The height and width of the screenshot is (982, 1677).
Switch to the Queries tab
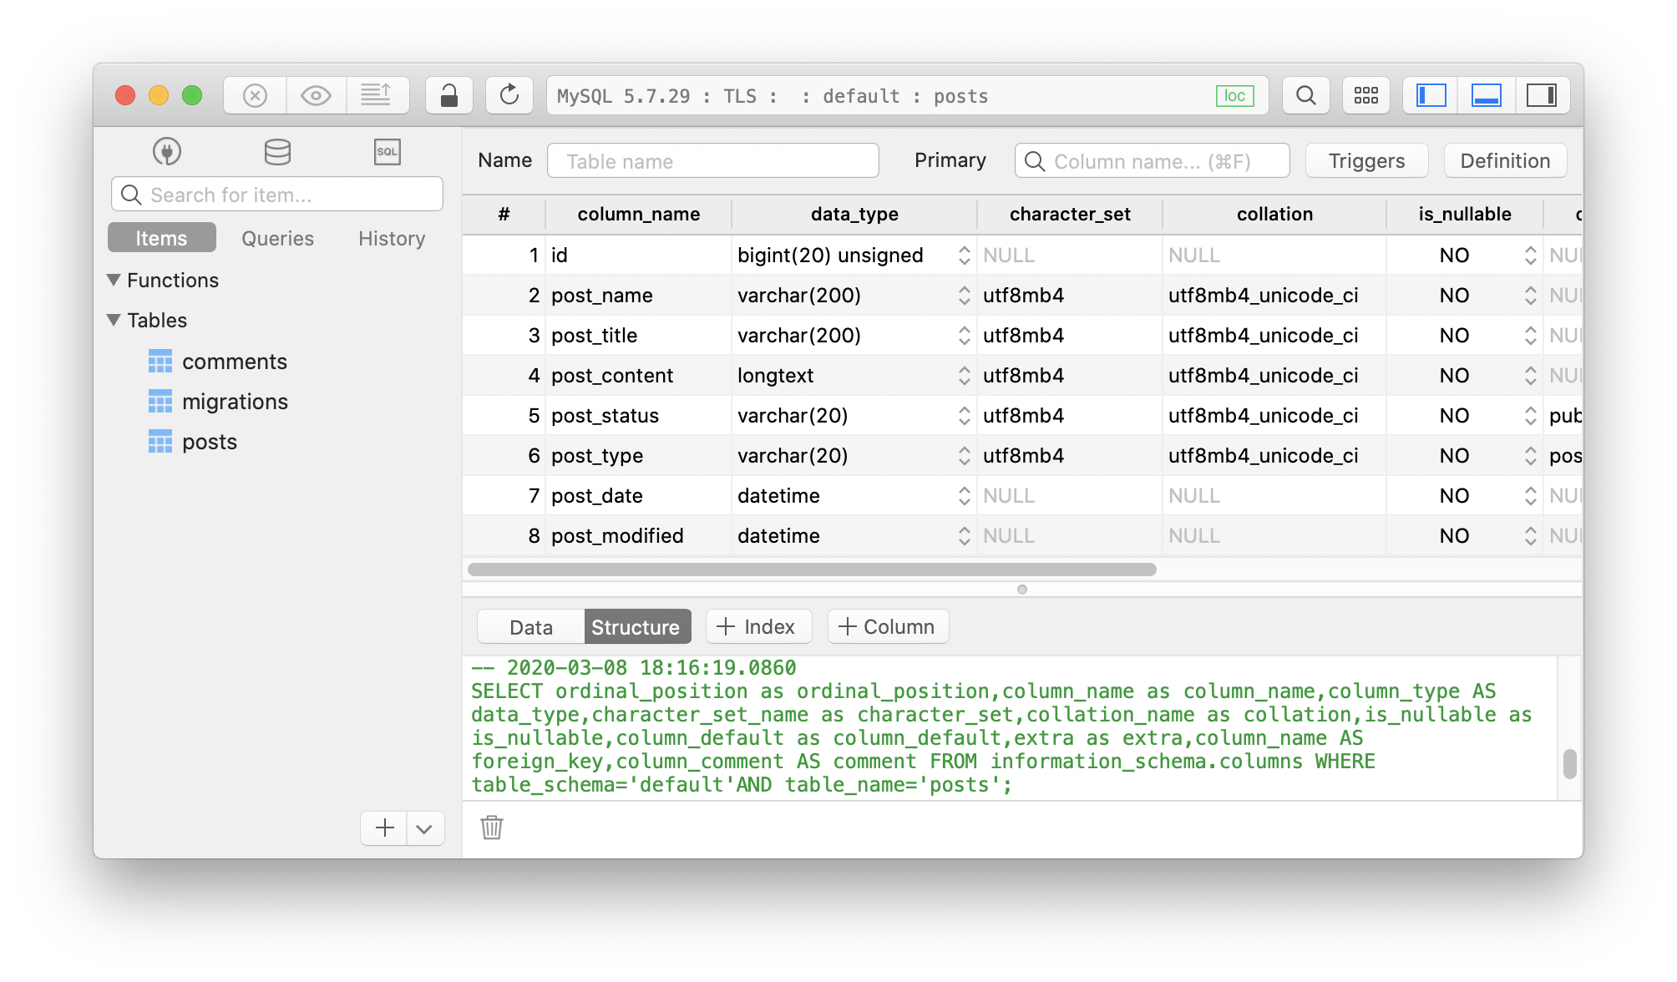277,239
